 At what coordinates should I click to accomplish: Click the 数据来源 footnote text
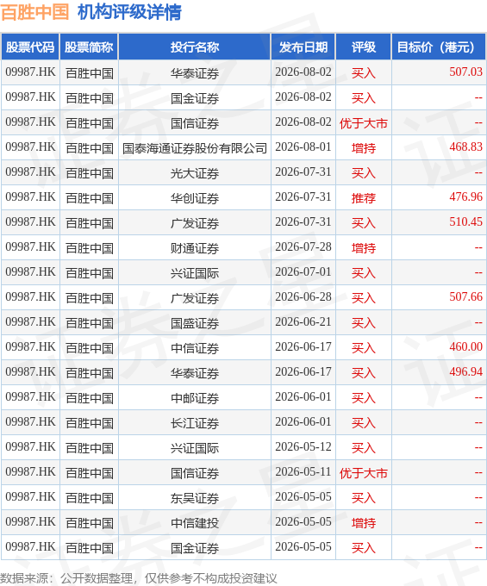[x=138, y=578]
